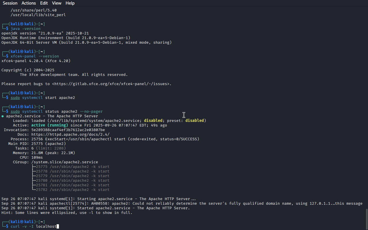Open the Session menu
This screenshot has width=368, height=230.
pos(10,3)
